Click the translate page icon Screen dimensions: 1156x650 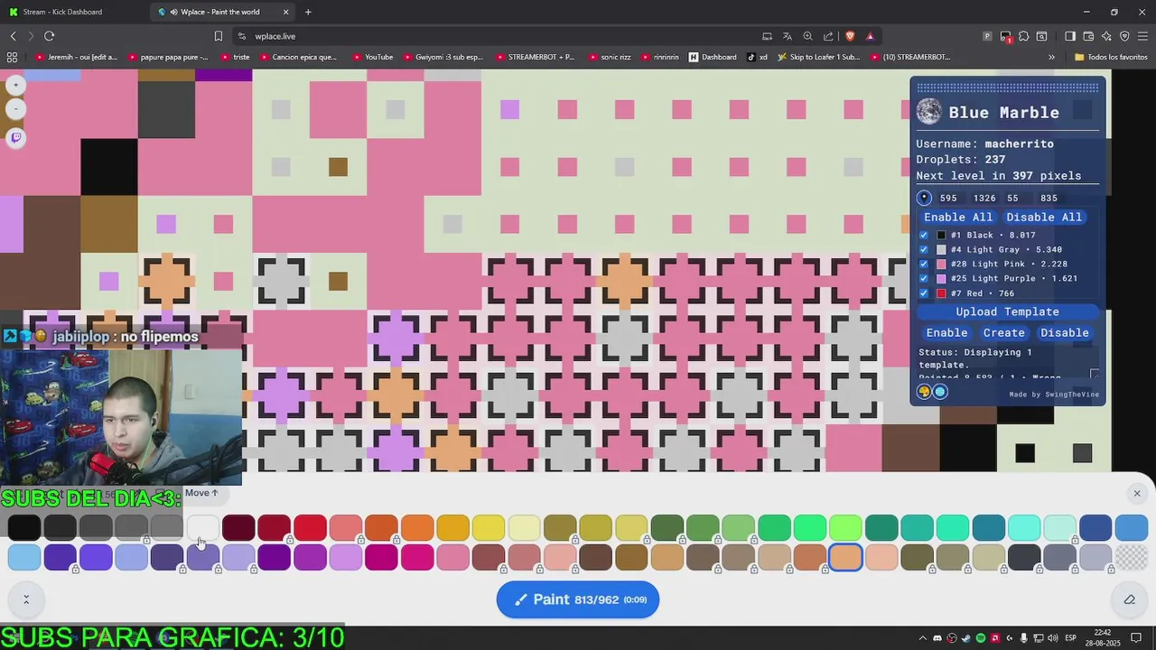[x=788, y=36]
